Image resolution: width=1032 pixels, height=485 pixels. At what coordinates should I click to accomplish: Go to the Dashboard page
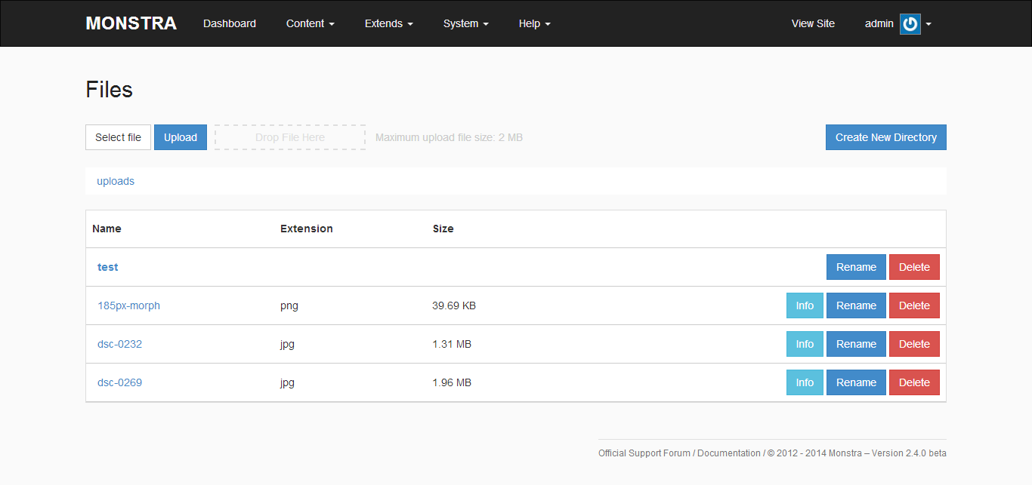pos(230,23)
